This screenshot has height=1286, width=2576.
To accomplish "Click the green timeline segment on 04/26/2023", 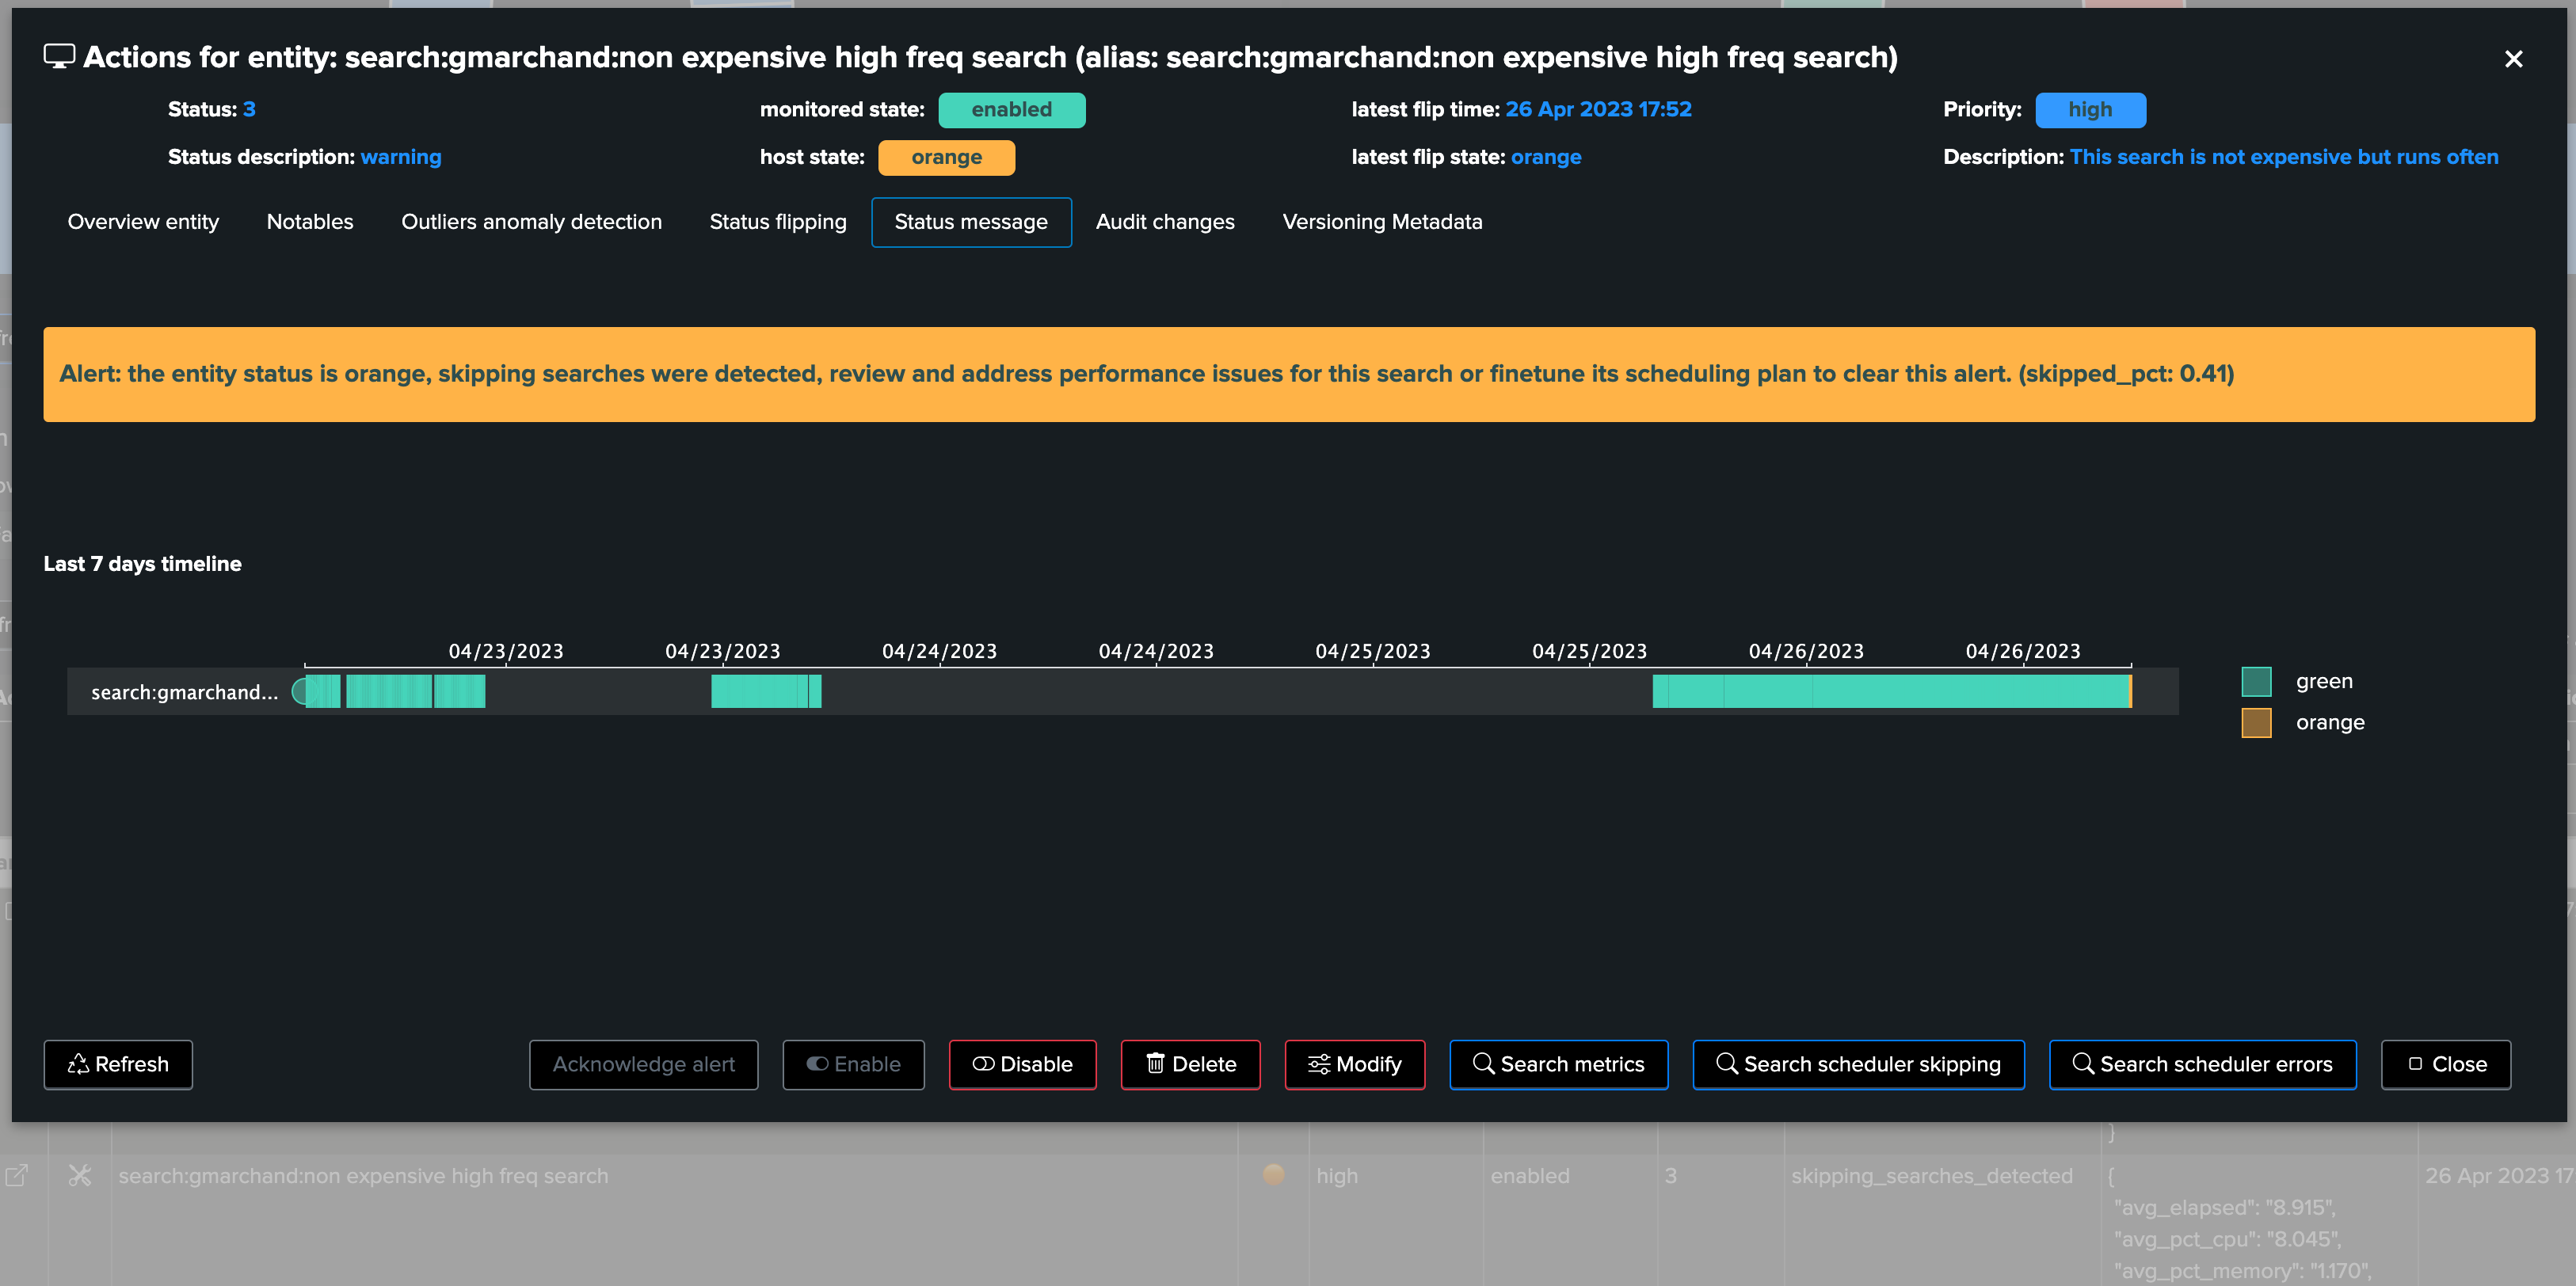I will click(x=1890, y=691).
